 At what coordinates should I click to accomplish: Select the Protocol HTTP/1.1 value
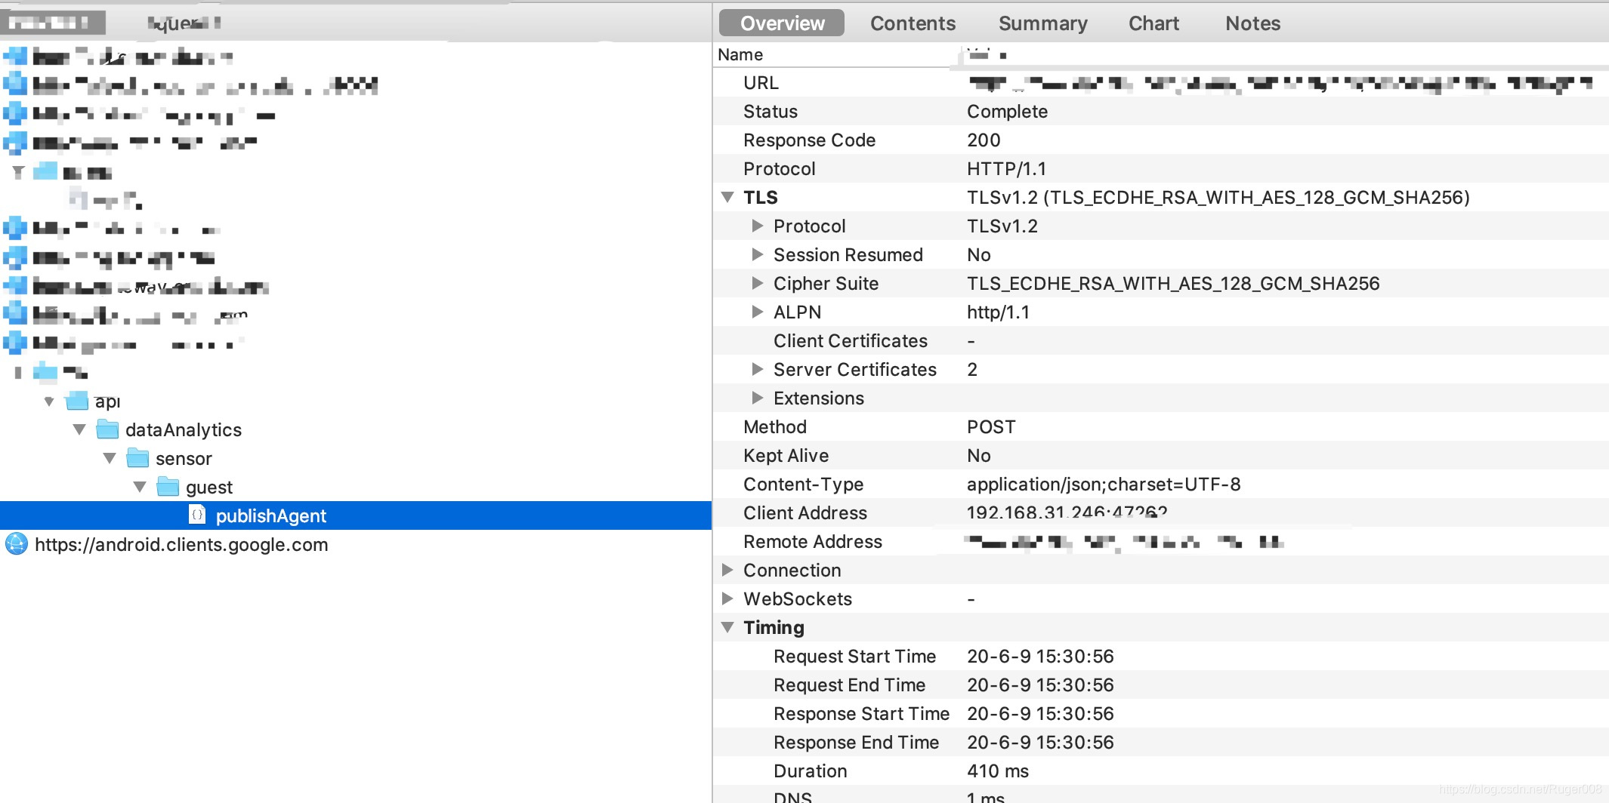[x=1006, y=169]
